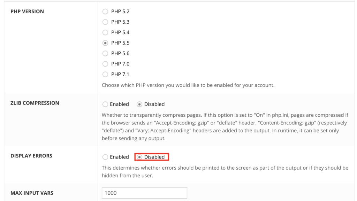Screen dimensions: 357x201
Task: Select the highlighted Disabled option for Display Errors
Action: pyautogui.click(x=140, y=157)
